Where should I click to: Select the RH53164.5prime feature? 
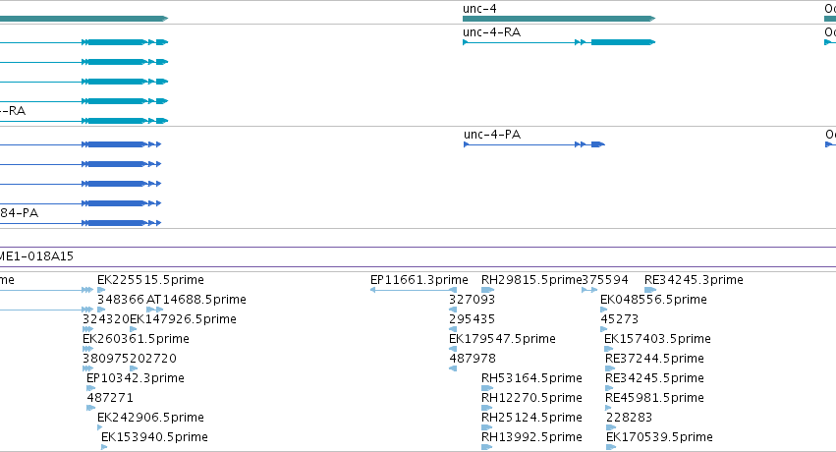pos(531,378)
